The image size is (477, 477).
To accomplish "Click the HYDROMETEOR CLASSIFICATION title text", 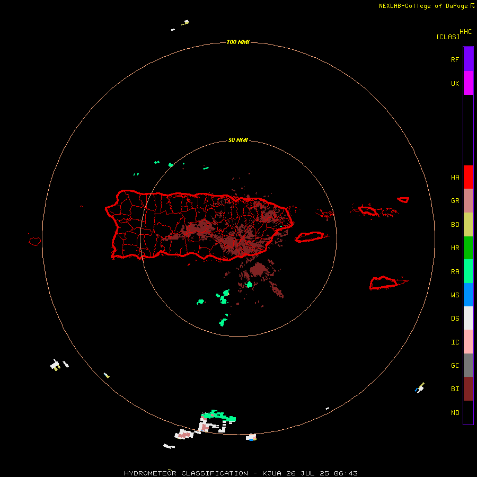I will (186, 473).
